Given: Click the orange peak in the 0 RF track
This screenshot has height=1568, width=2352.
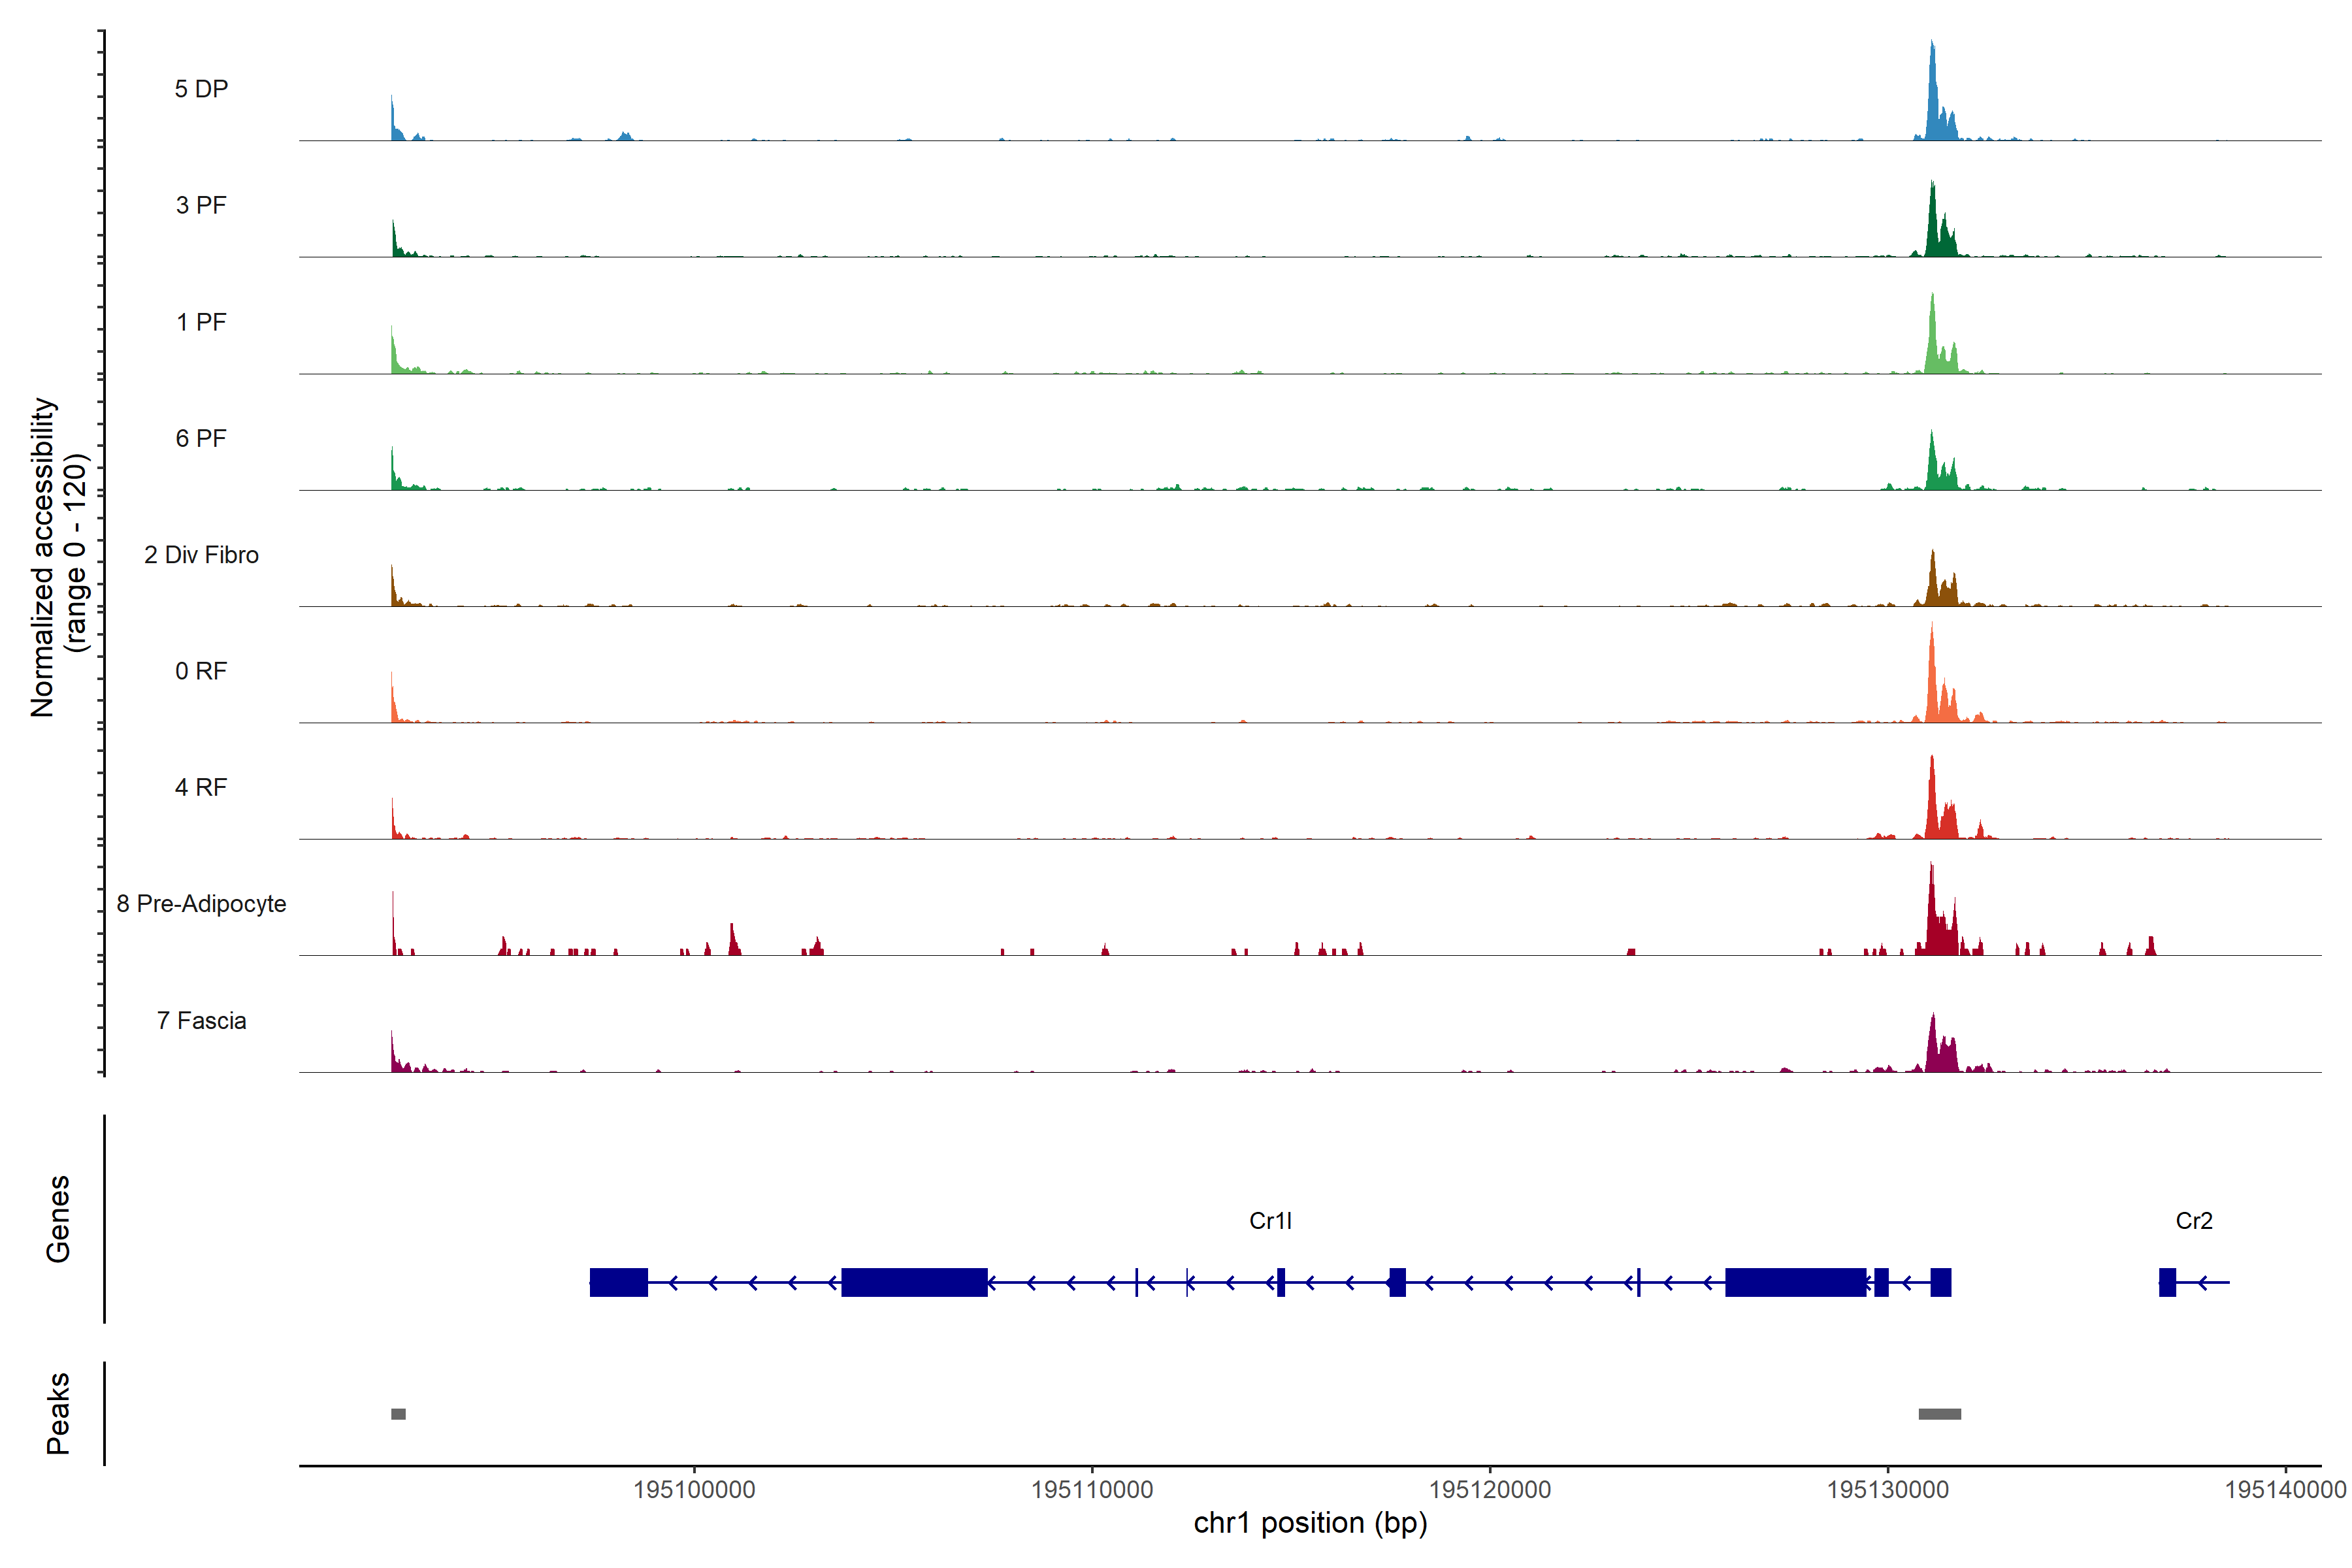Looking at the screenshot, I should 1932,680.
